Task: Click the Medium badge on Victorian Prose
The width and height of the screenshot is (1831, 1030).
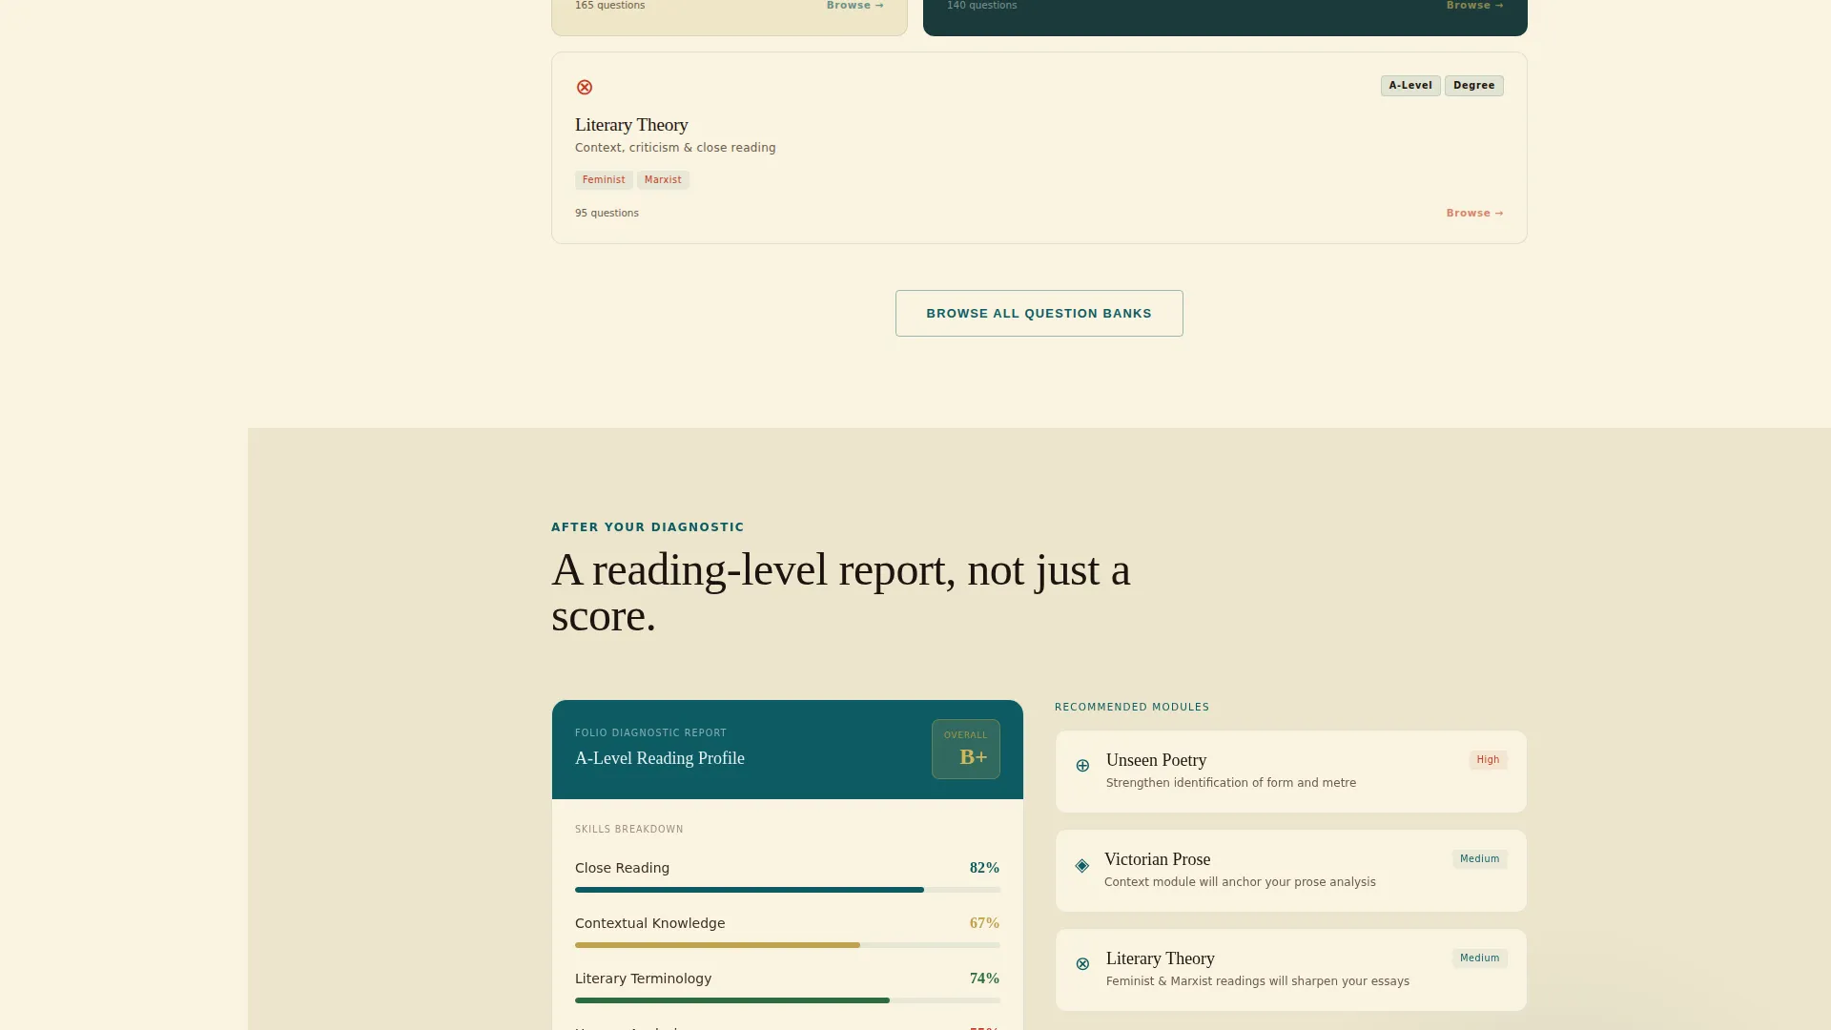Action: pyautogui.click(x=1479, y=859)
